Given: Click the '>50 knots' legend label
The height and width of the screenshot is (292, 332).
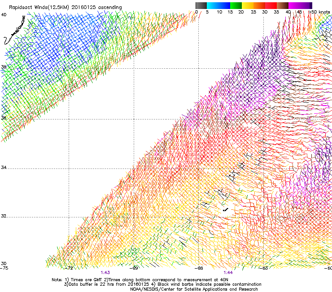Looking at the screenshot, I should coord(319,12).
